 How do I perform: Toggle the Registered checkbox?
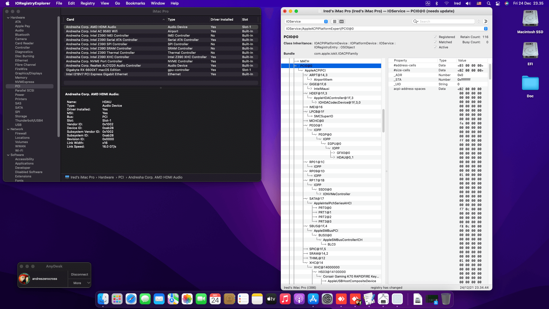pyautogui.click(x=435, y=37)
